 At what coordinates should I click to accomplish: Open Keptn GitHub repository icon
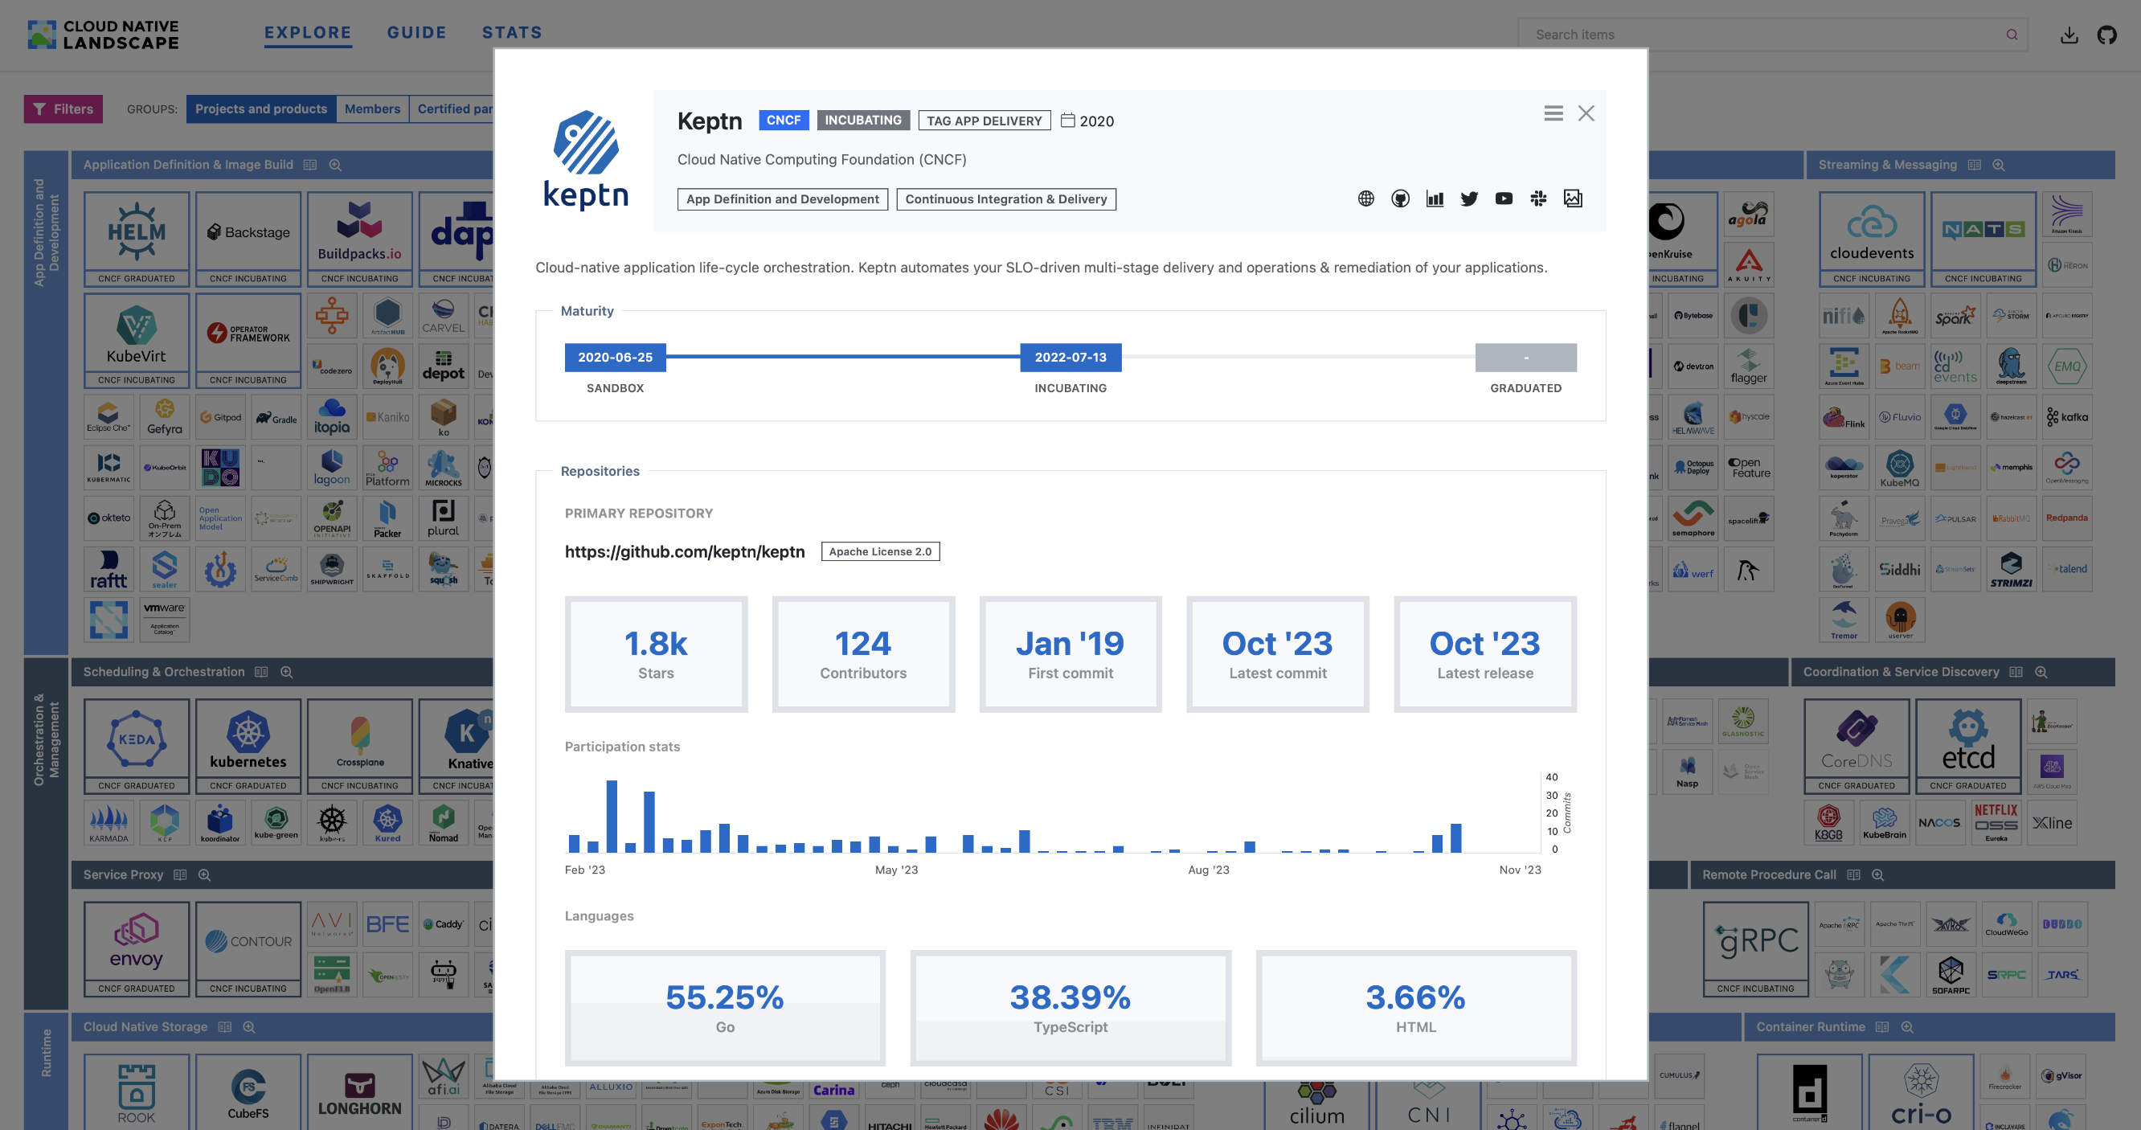[x=1401, y=199]
